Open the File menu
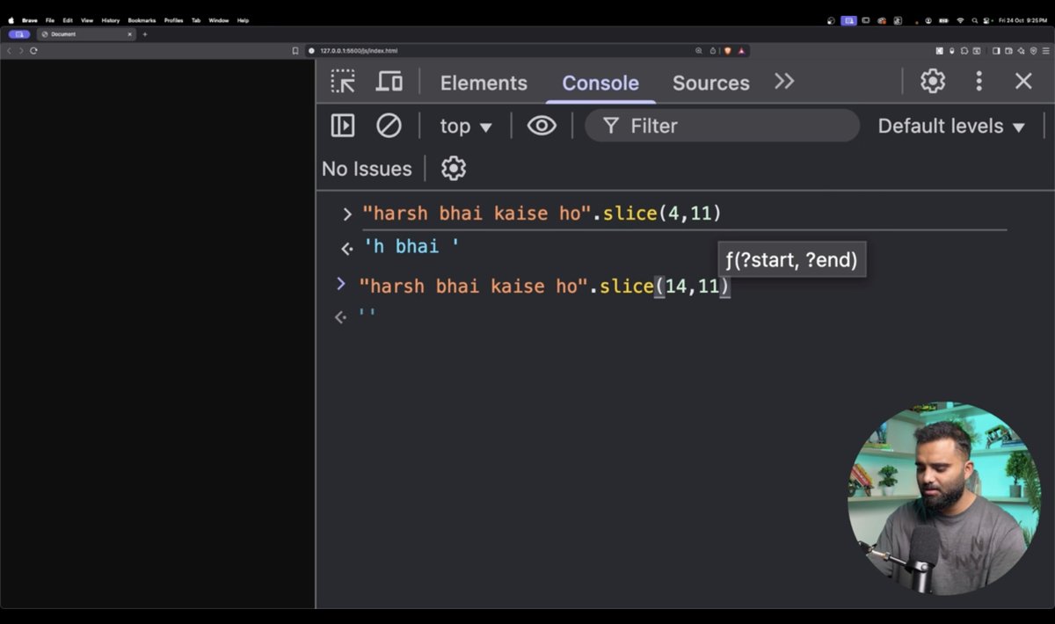This screenshot has width=1055, height=624. 50,20
